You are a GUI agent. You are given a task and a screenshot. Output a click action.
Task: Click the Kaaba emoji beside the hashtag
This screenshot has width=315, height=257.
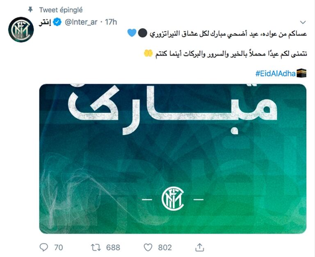[x=301, y=73]
